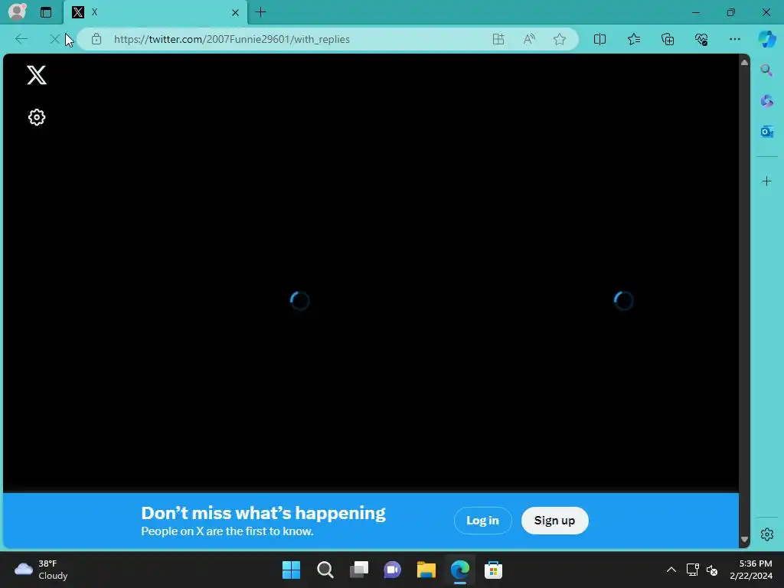The height and width of the screenshot is (588, 784).
Task: Click the muted volume tray icon
Action: [712, 570]
